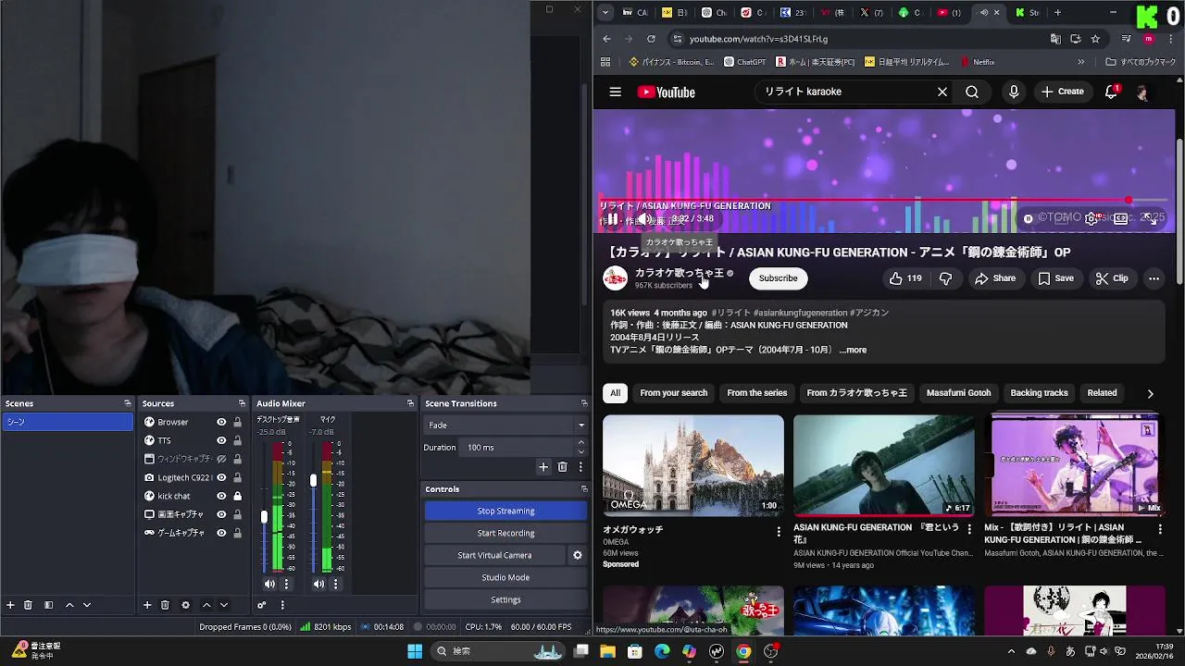1185x666 pixels.
Task: Delete the selected source with trash icon
Action: click(x=165, y=605)
